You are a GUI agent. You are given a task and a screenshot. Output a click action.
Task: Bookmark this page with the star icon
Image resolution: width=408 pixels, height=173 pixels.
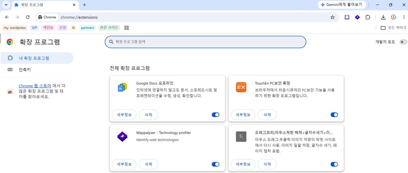[x=332, y=17]
